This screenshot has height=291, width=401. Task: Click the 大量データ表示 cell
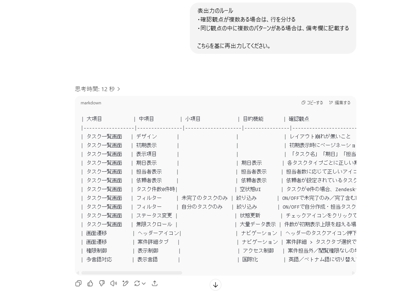pos(258,224)
